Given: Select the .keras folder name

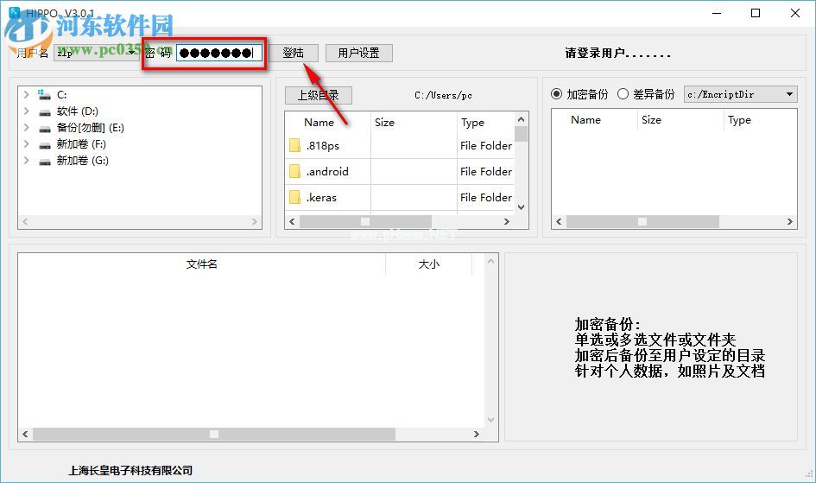Looking at the screenshot, I should pyautogui.click(x=321, y=197).
